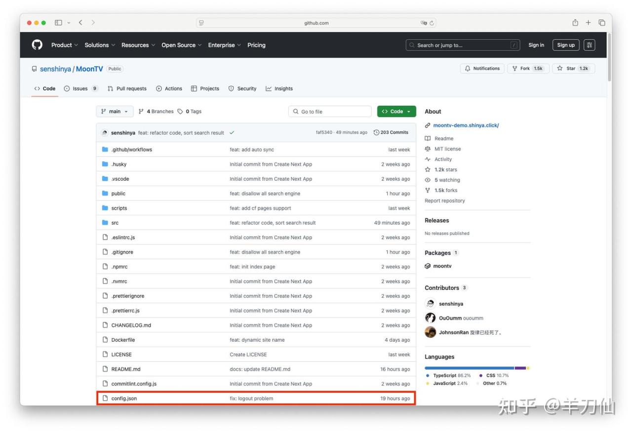Click the green check commit status icon
Image resolution: width=632 pixels, height=432 pixels.
point(232,133)
